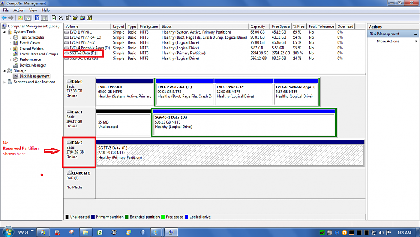The height and width of the screenshot is (237, 420).
Task: Click the CD-ROM 0 label panel
Action: pos(80,183)
